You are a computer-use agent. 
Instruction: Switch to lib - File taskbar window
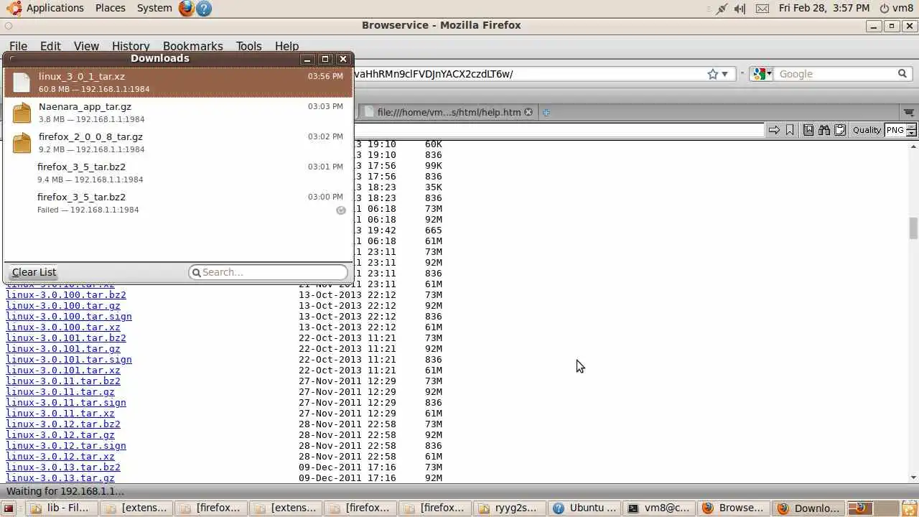pyautogui.click(x=61, y=508)
